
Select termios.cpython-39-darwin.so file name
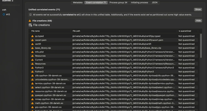[x=50, y=84]
